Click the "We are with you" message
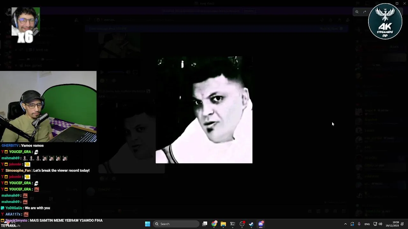This screenshot has width=408, height=229. [x=37, y=208]
